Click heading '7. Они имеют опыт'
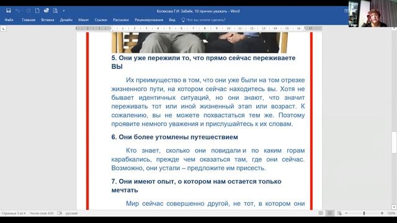This screenshot has height=223, width=397. point(196,186)
